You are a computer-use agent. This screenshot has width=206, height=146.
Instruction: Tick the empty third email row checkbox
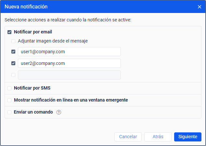13,75
